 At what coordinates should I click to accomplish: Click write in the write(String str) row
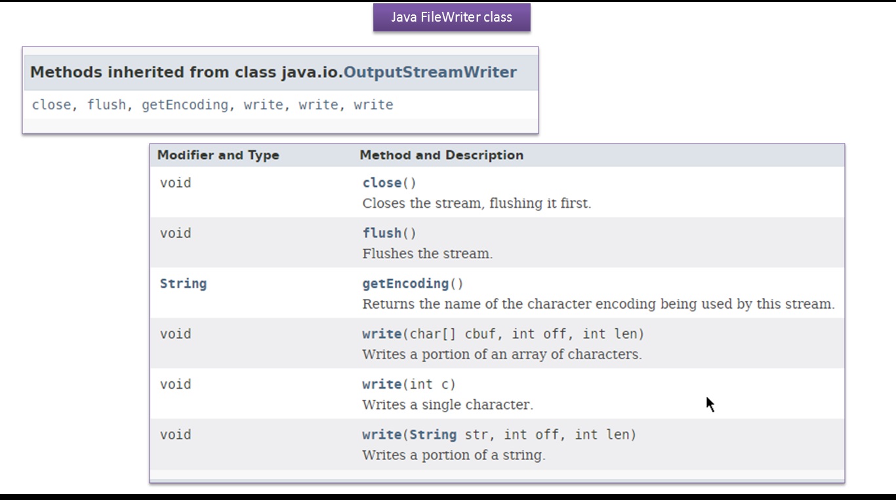pos(382,435)
